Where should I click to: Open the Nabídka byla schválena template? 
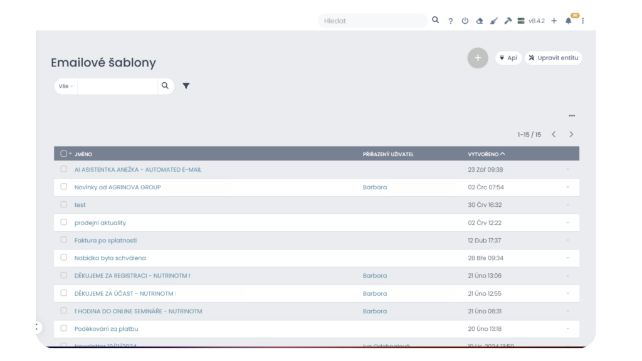click(110, 258)
